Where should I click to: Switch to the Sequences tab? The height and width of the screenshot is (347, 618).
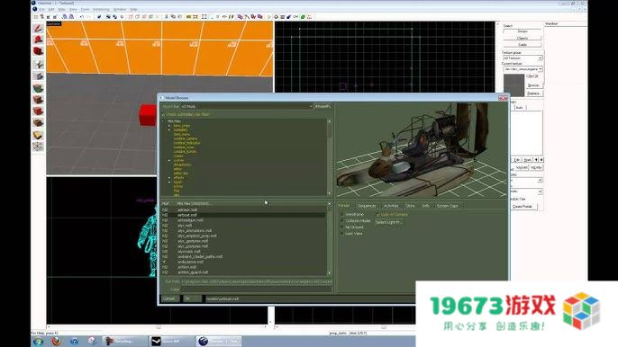coord(367,206)
